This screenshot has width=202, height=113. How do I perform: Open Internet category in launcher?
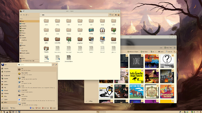[9, 91]
